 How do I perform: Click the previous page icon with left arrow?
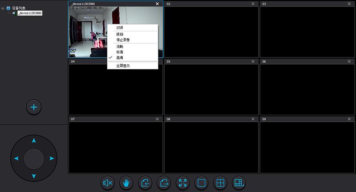point(145,183)
